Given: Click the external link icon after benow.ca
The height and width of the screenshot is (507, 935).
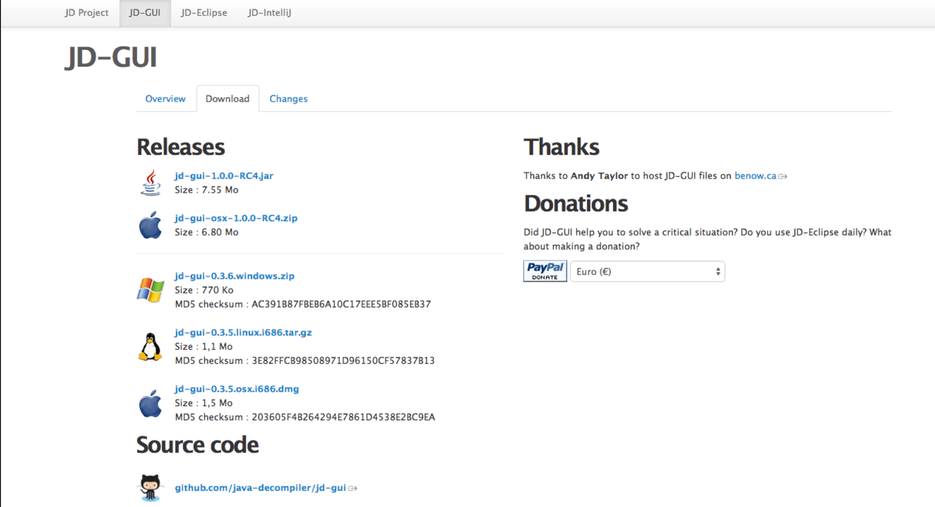Looking at the screenshot, I should (783, 176).
